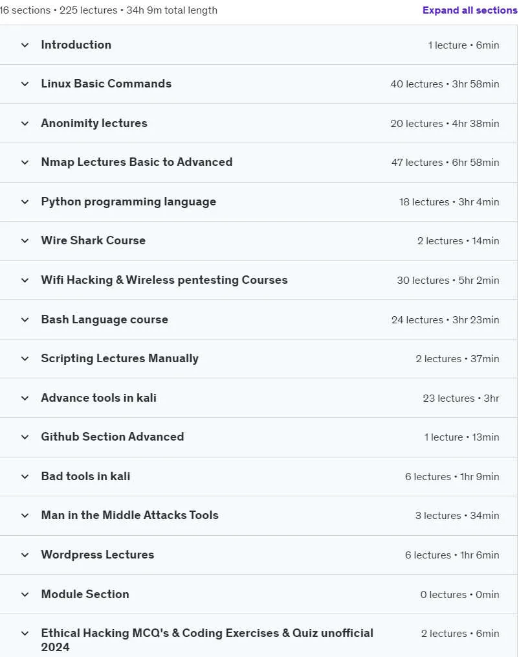Click 47 lectures duration on Nmap row
This screenshot has width=519, height=657.
tap(445, 162)
